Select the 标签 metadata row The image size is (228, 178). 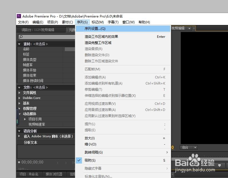pyautogui.click(x=46, y=54)
